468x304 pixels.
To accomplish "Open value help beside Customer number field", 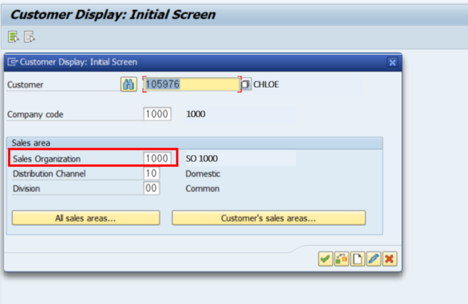I will [245, 84].
